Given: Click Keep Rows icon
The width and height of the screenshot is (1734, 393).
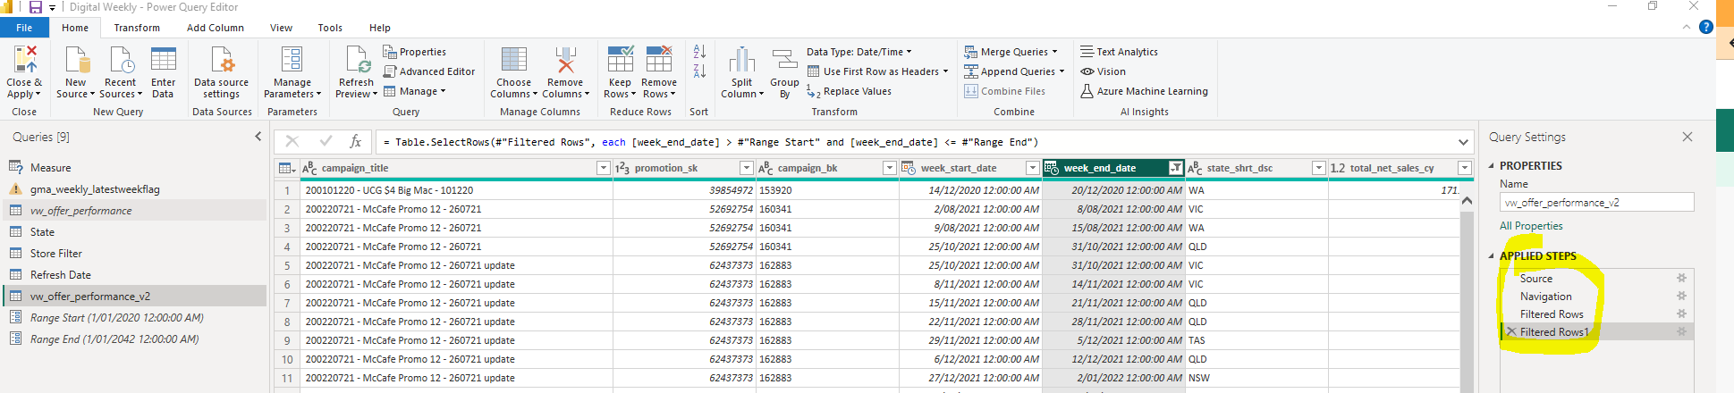Looking at the screenshot, I should point(620,59).
